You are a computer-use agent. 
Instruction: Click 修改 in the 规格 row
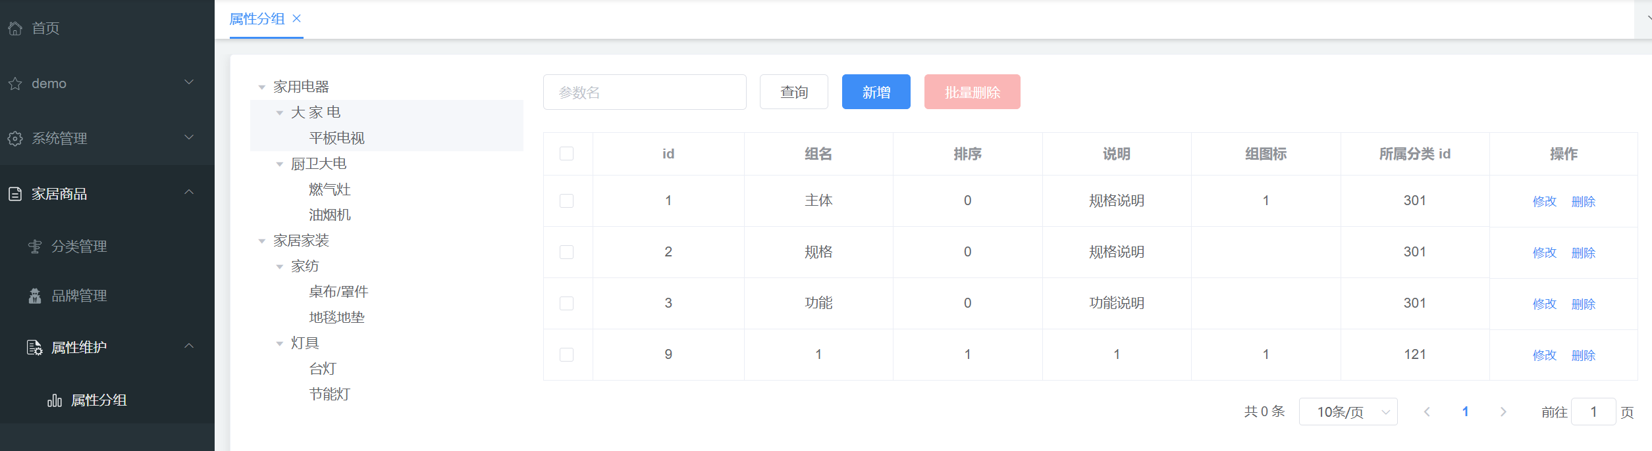point(1544,253)
